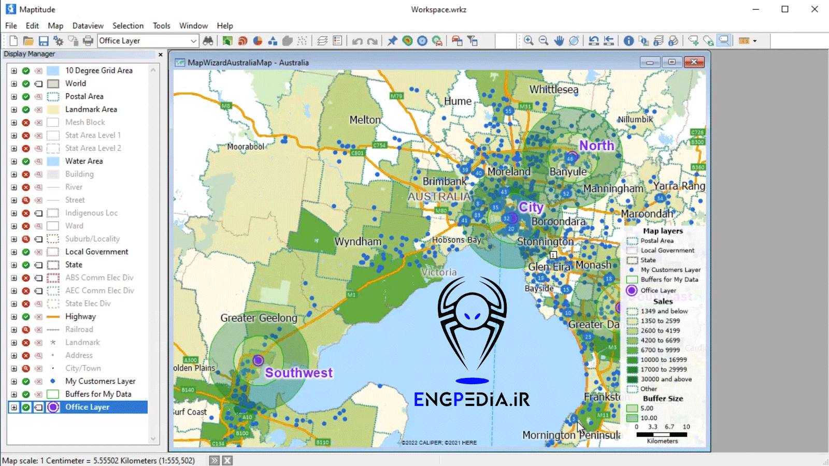Image resolution: width=829 pixels, height=466 pixels.
Task: Toggle visibility of 10 Degree Grid Area layer
Action: click(x=26, y=70)
